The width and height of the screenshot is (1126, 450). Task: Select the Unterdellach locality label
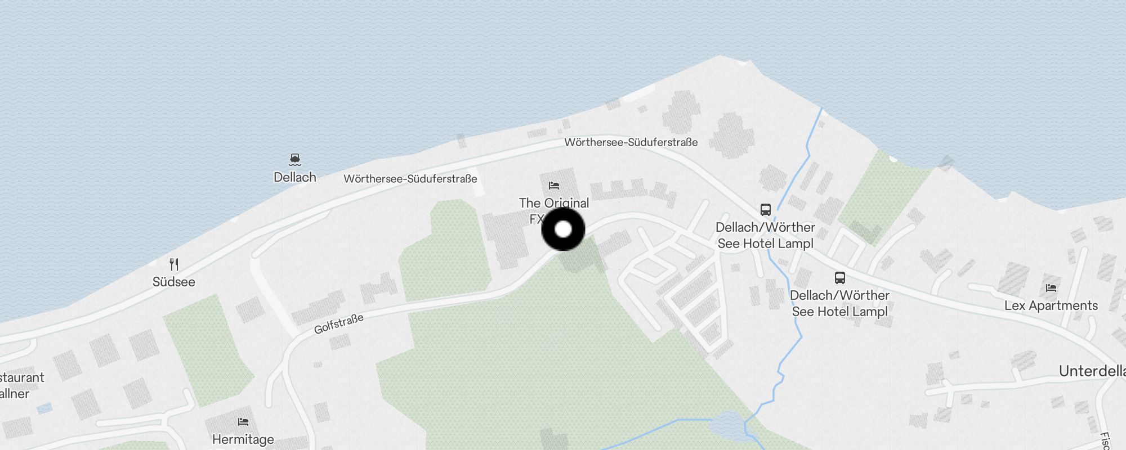click(1092, 371)
